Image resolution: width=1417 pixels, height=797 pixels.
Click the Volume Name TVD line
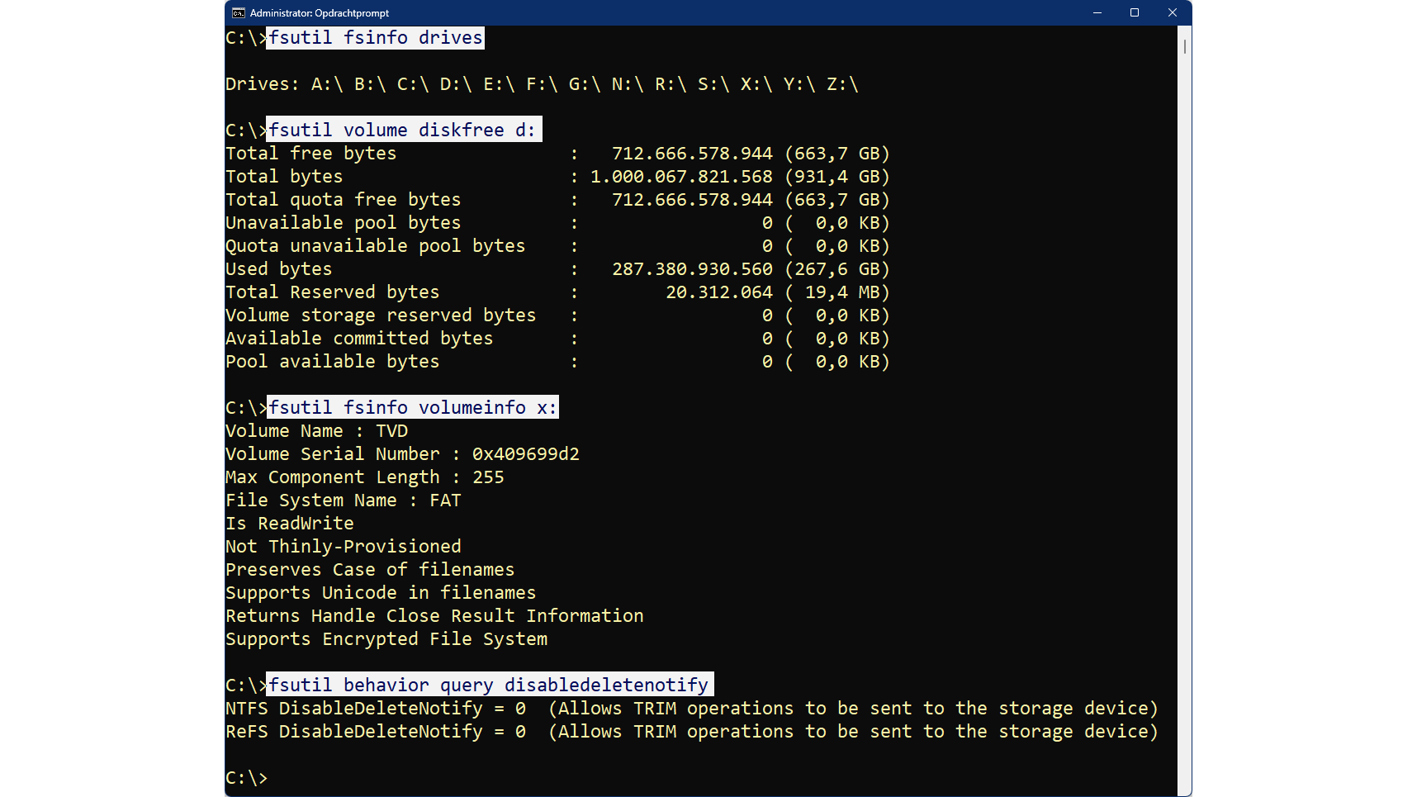(x=317, y=431)
